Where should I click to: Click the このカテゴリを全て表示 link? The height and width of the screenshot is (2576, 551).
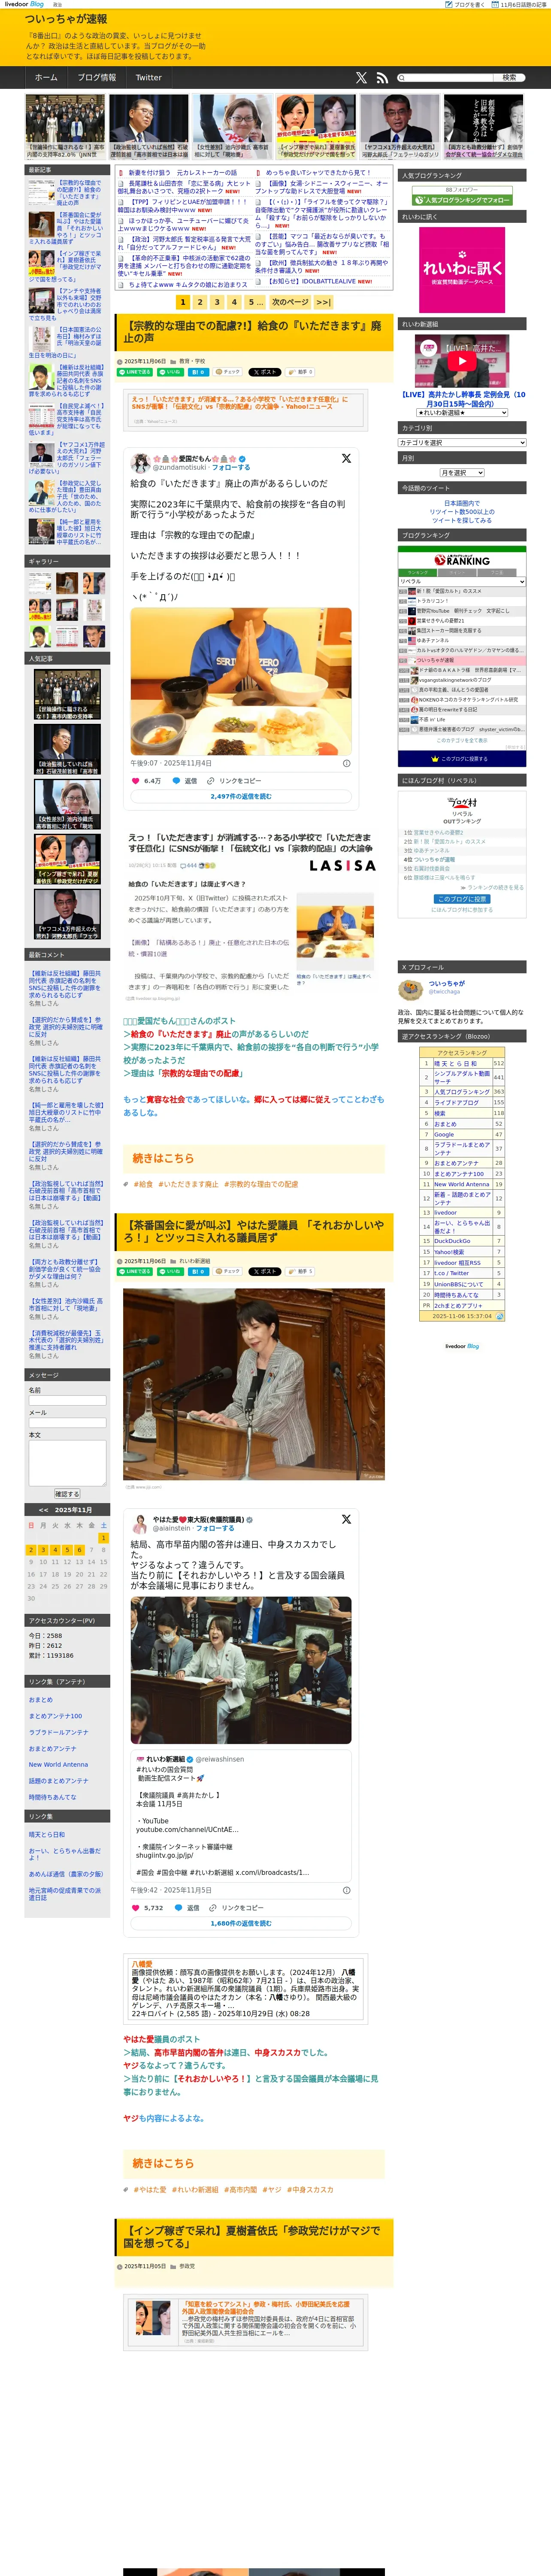462,740
